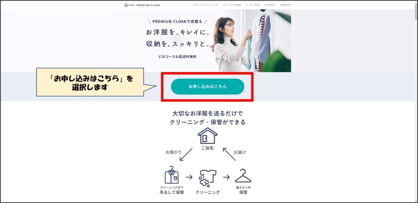
Task: Click the お届け diagonal arrow
Action: pos(229,154)
